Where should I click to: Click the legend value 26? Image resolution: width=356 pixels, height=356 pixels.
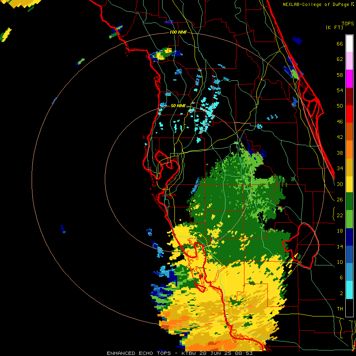coord(340,200)
